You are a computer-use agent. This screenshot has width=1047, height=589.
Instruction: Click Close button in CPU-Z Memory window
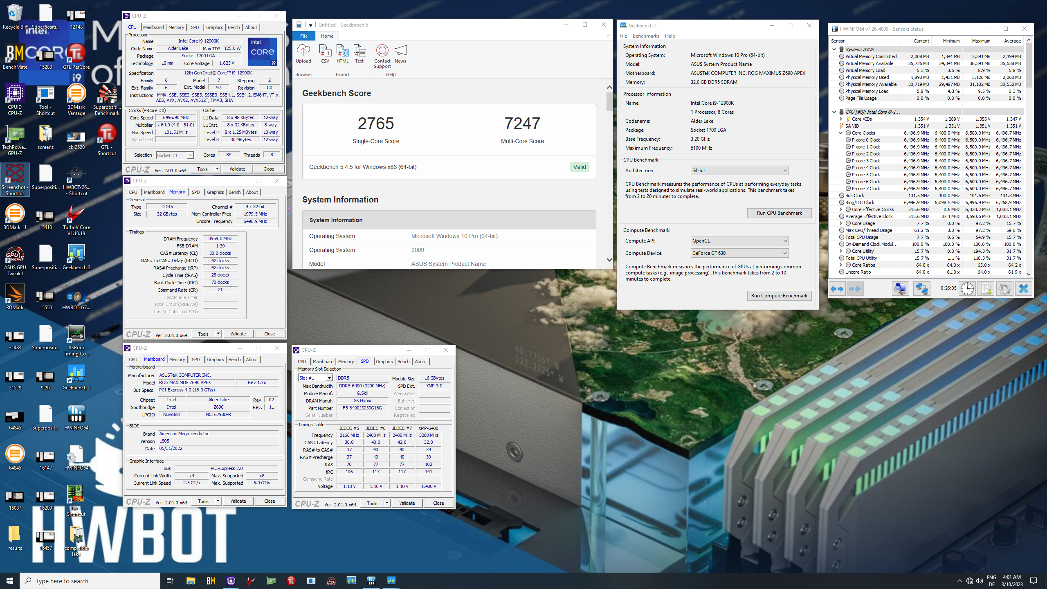pos(270,334)
